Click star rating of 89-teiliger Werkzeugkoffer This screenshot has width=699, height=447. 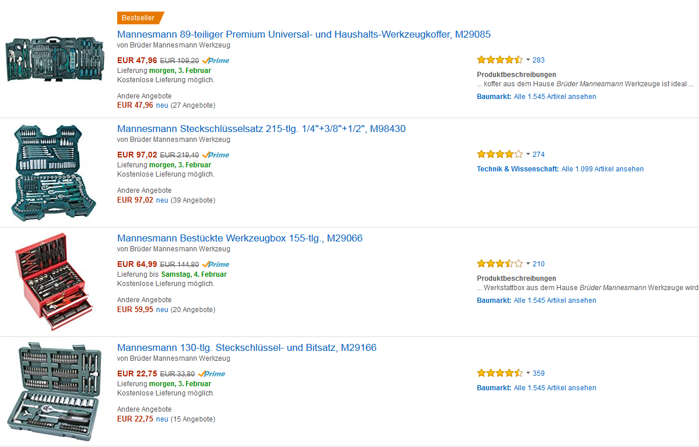pyautogui.click(x=499, y=60)
